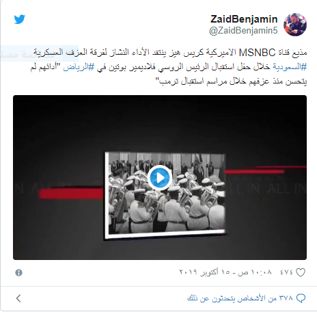Open the ZaidBenjamin display name link
The height and width of the screenshot is (312, 317).
point(244,19)
